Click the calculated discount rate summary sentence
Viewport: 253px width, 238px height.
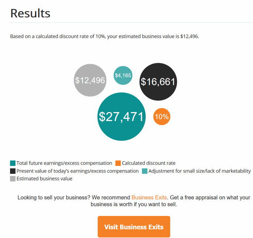click(105, 37)
